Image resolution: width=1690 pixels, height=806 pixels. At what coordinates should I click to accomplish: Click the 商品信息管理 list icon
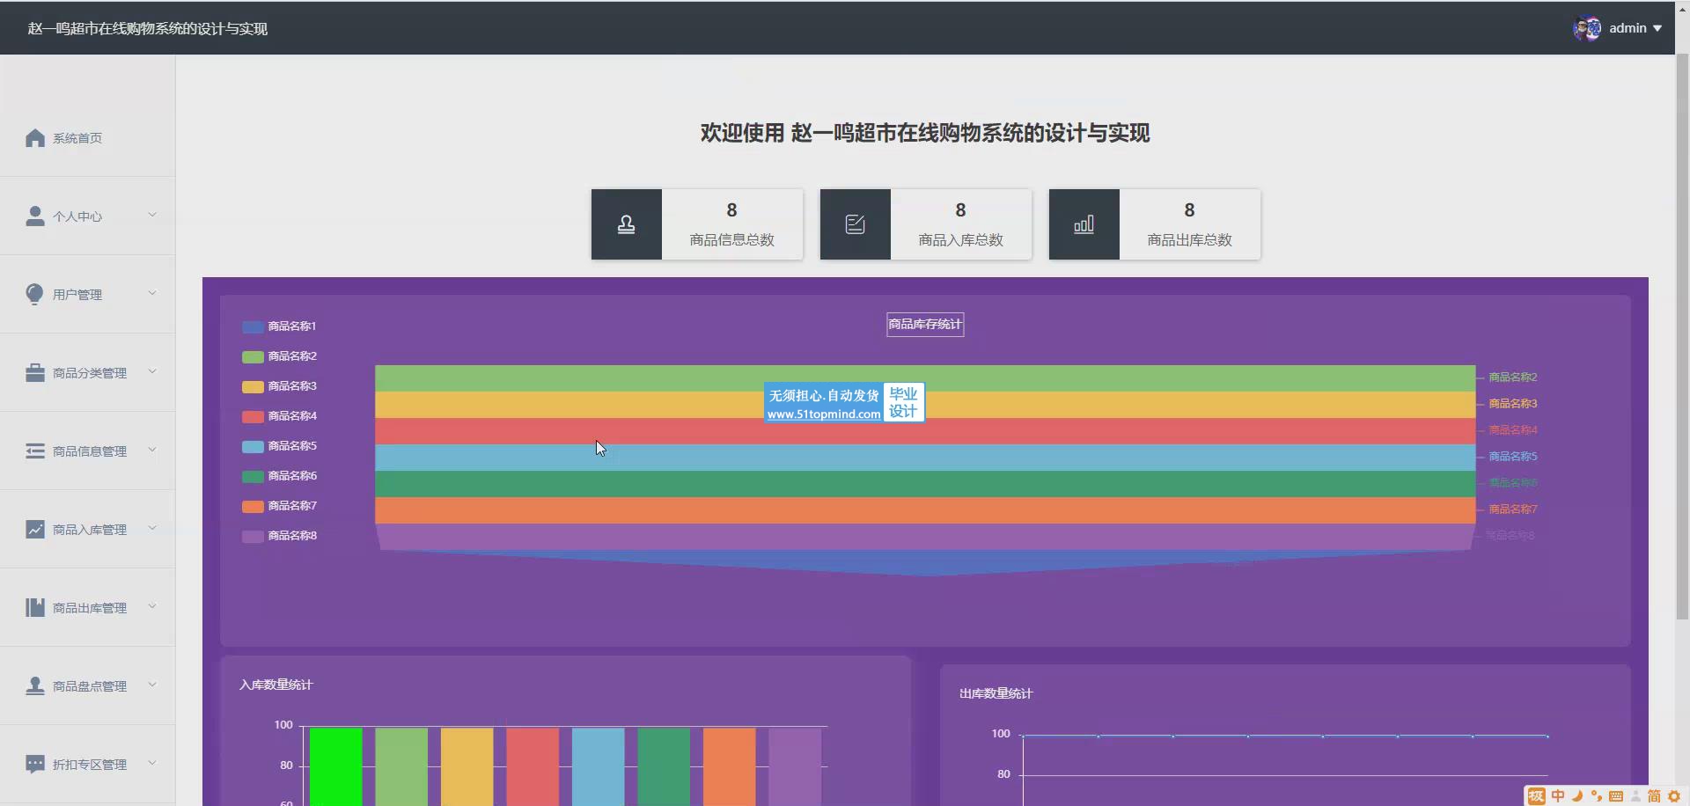(35, 451)
